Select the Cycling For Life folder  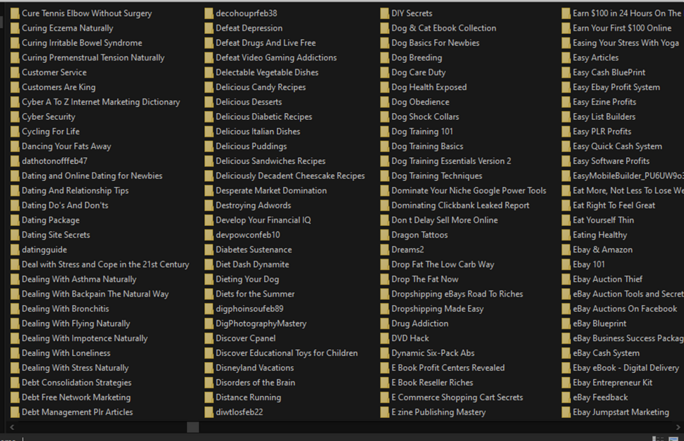(x=50, y=132)
